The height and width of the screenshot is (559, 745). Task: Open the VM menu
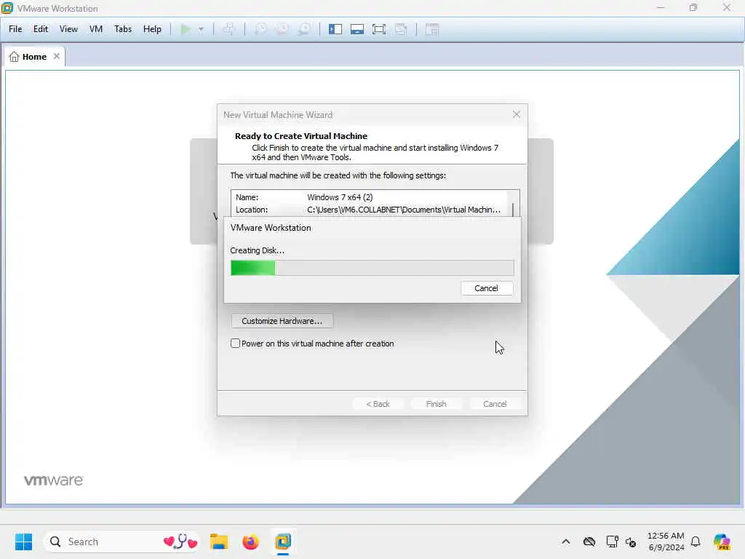[96, 29]
